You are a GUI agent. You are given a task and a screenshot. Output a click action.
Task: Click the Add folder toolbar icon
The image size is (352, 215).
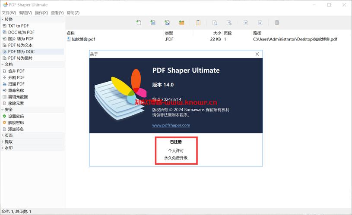pos(181,22)
